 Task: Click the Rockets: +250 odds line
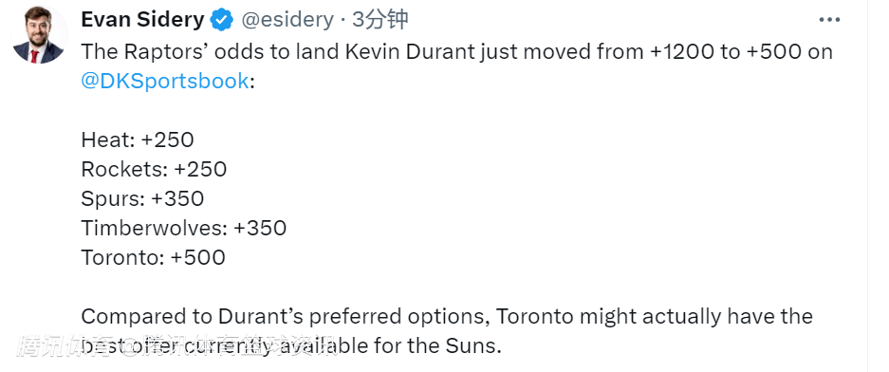pos(155,169)
